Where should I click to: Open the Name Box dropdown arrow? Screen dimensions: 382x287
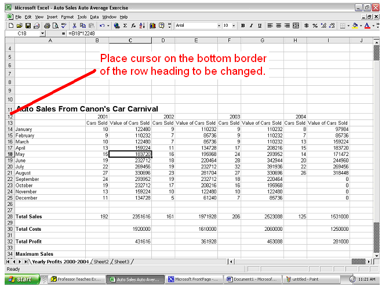(42, 34)
